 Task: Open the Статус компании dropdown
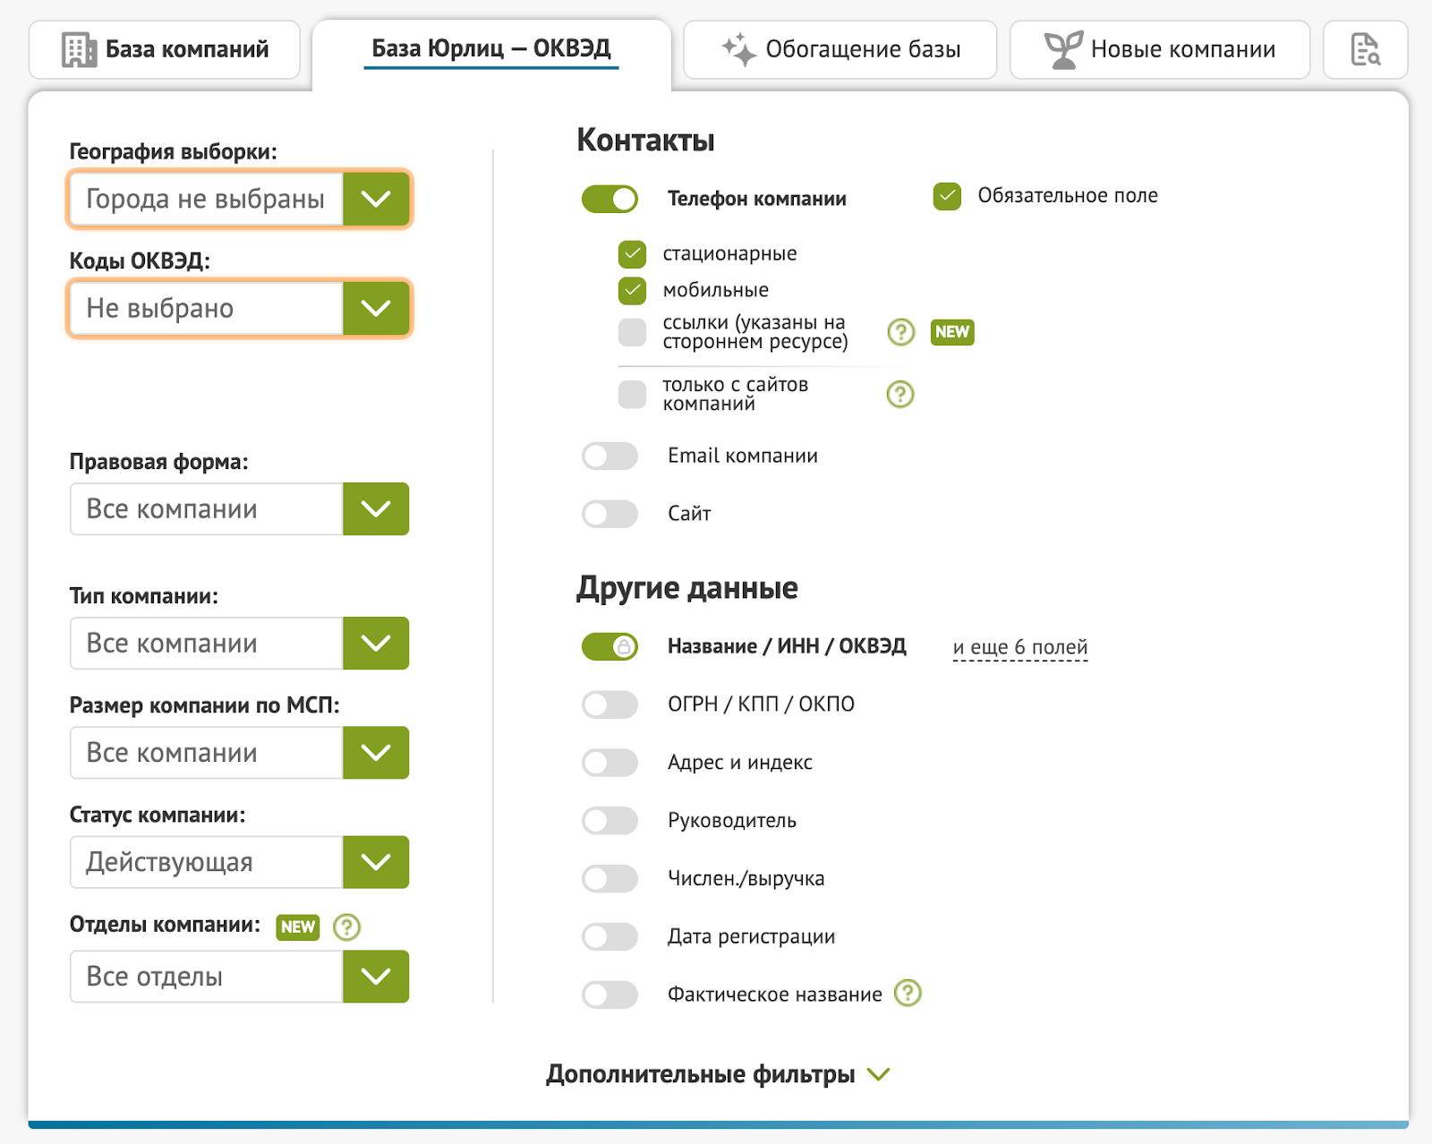click(239, 862)
